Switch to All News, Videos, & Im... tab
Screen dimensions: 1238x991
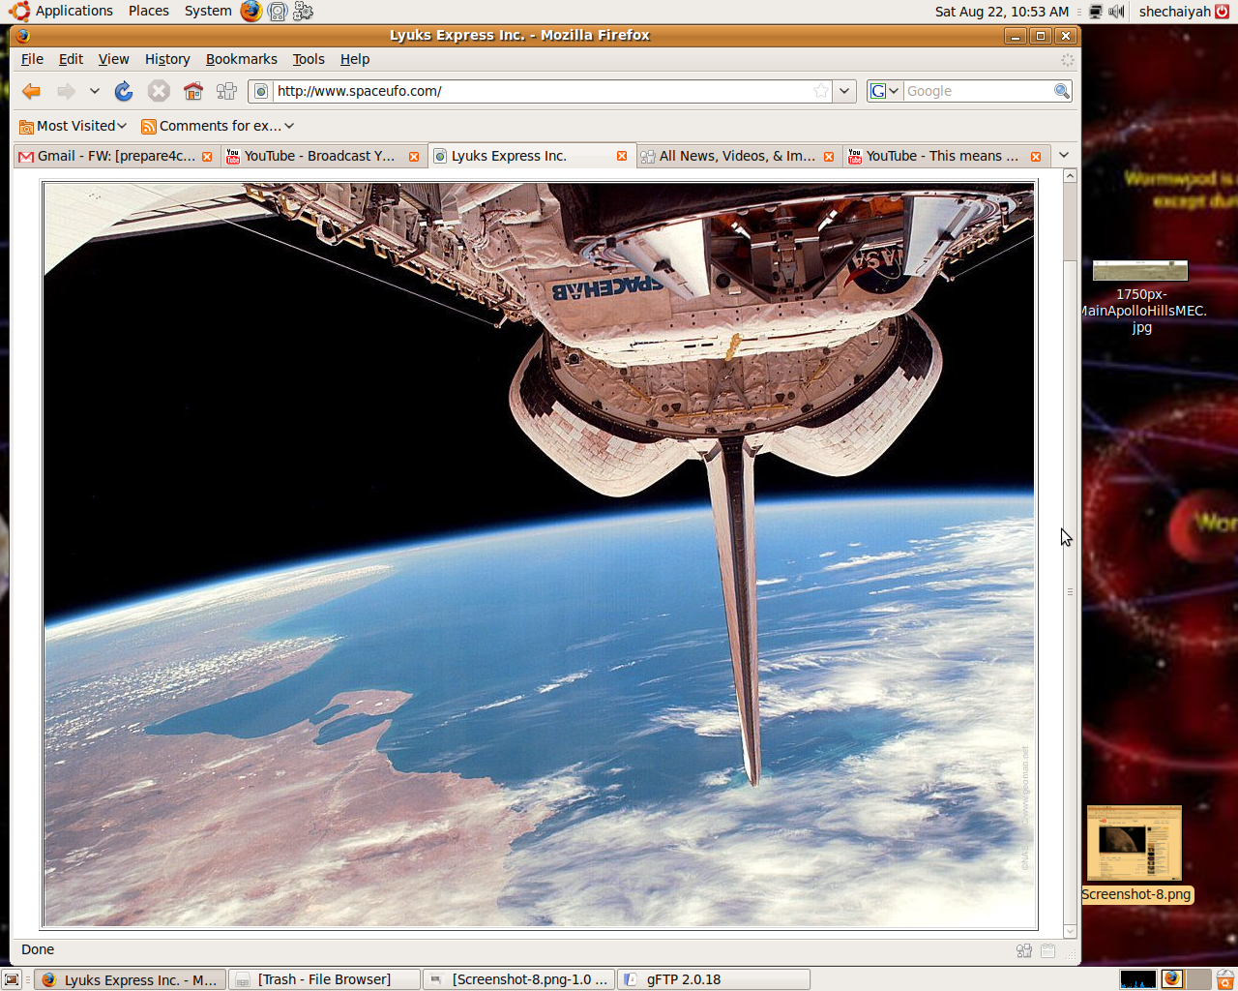(x=738, y=156)
